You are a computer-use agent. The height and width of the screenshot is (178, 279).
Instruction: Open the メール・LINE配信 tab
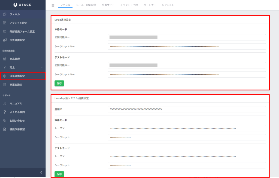[86, 5]
